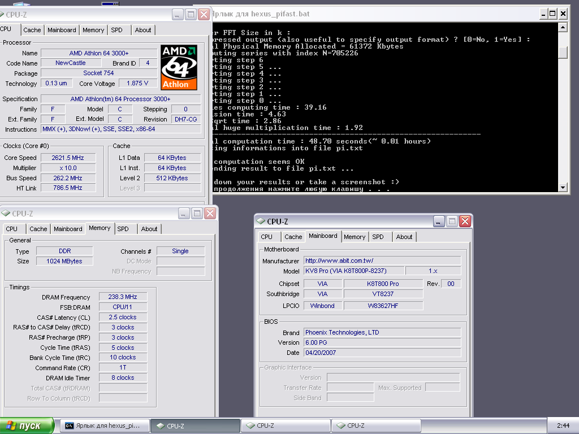Click the LPCIO field W83627HF

[x=383, y=306]
